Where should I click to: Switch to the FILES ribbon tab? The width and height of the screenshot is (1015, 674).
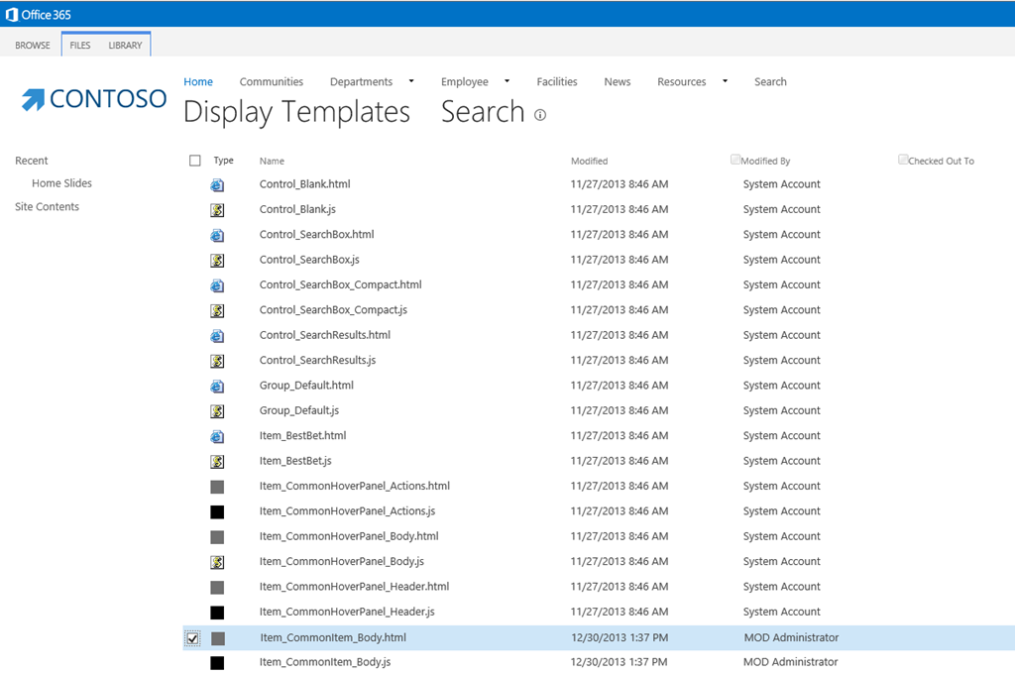[x=80, y=46]
